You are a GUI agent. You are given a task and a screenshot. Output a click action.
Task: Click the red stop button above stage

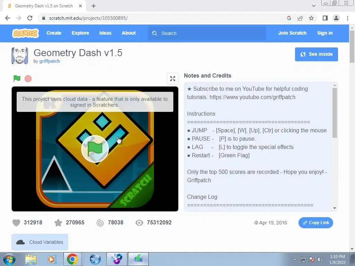pos(28,79)
